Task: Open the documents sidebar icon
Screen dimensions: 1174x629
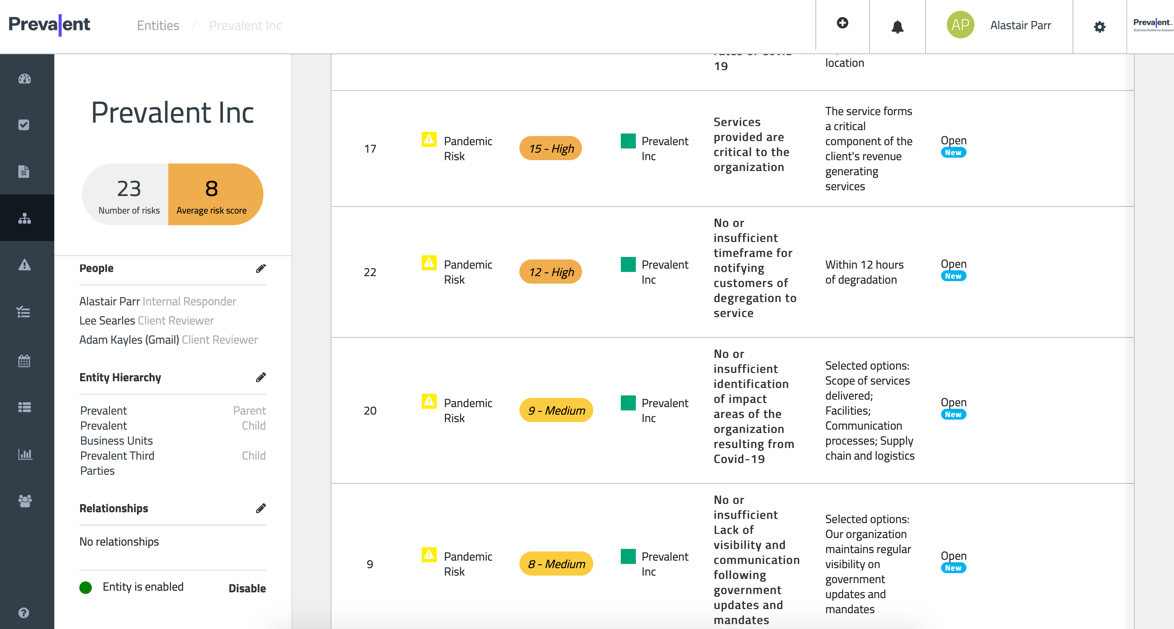Action: click(24, 172)
